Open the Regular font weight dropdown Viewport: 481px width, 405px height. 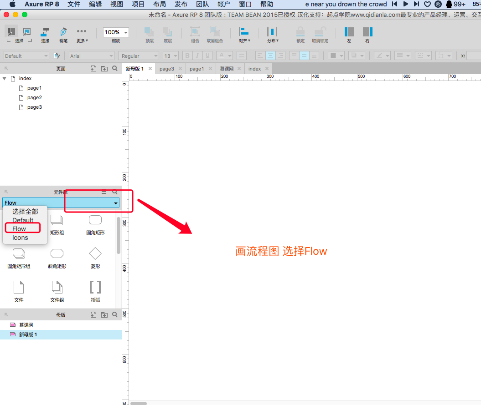[x=138, y=56]
